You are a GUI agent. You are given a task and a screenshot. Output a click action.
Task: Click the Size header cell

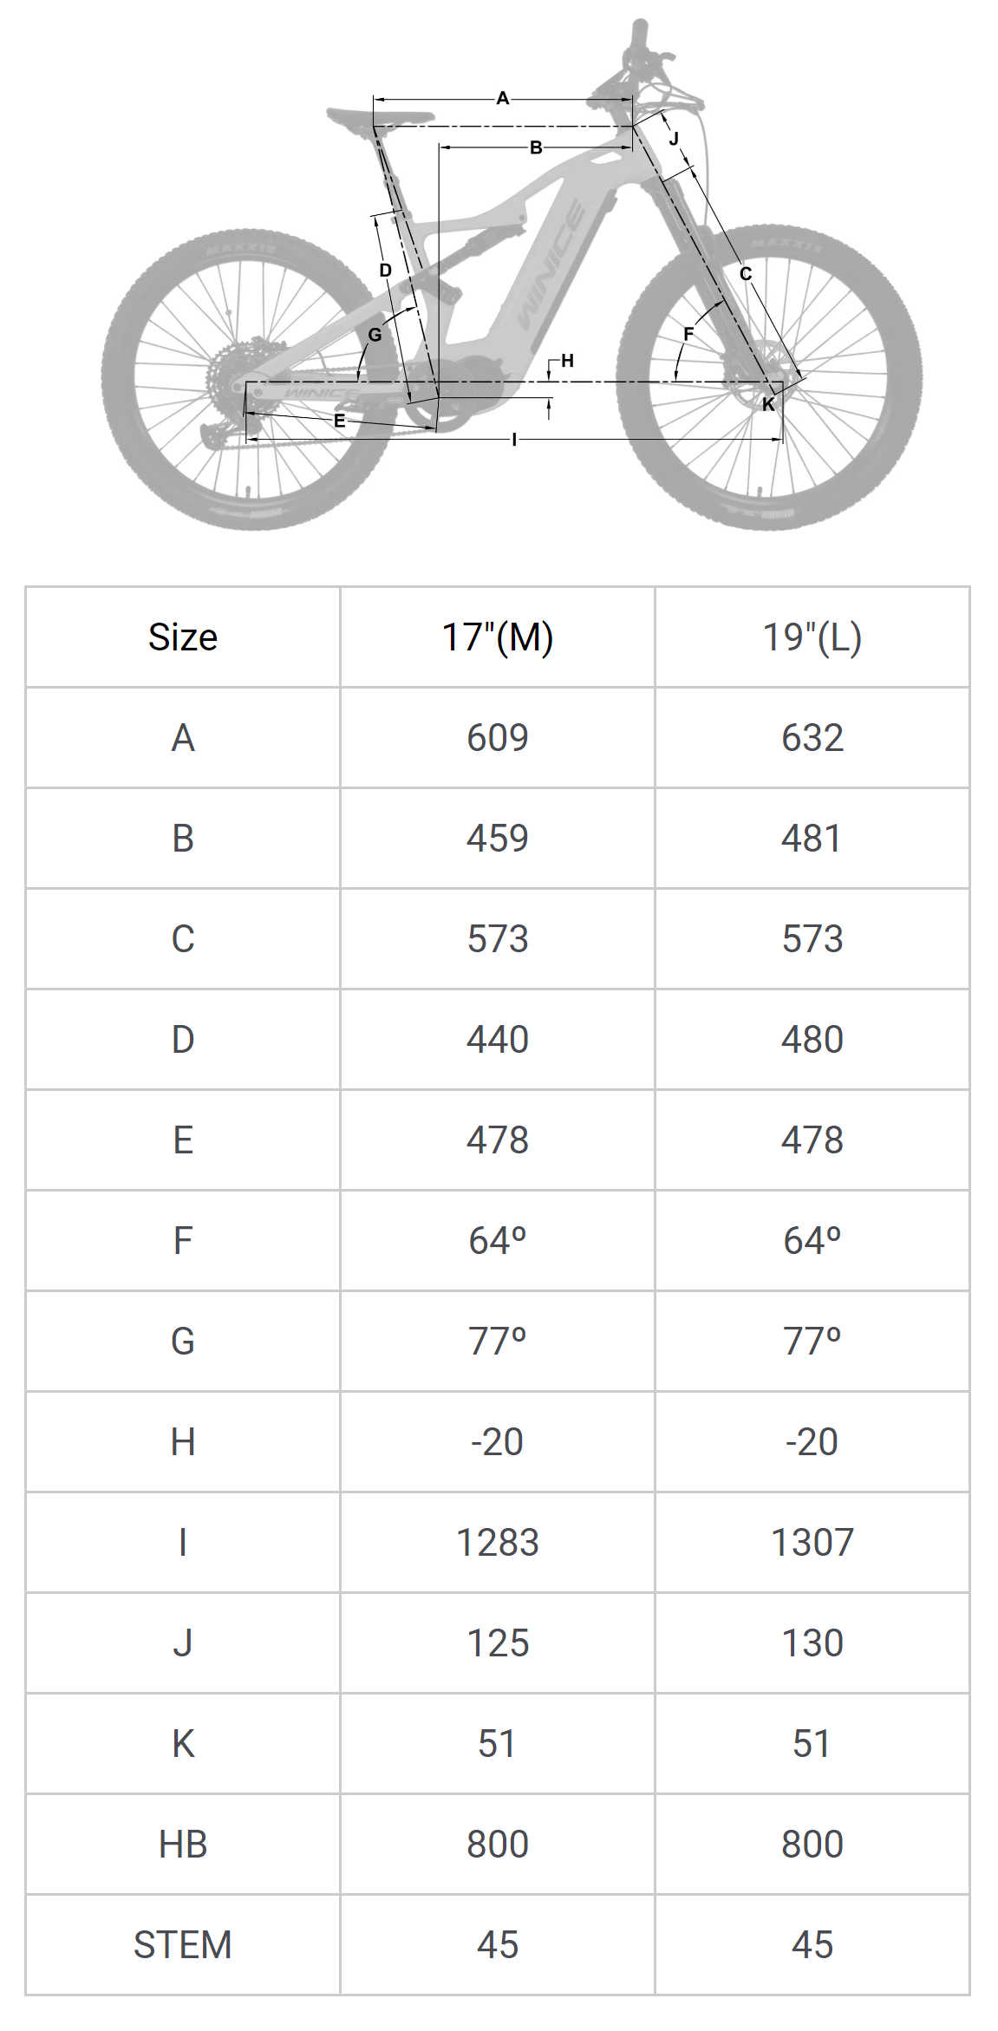183,637
